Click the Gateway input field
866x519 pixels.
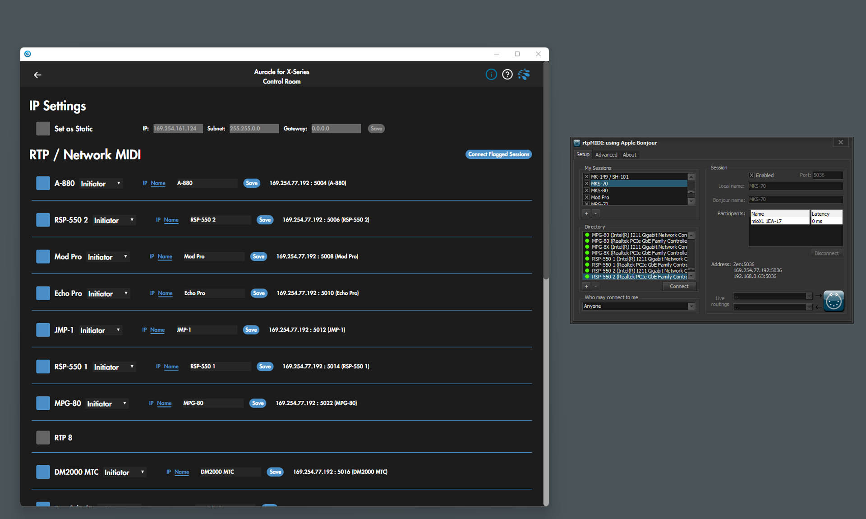pos(336,129)
